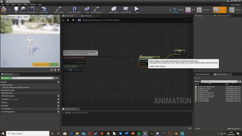Focus the My Blueprint search field

click(32, 78)
